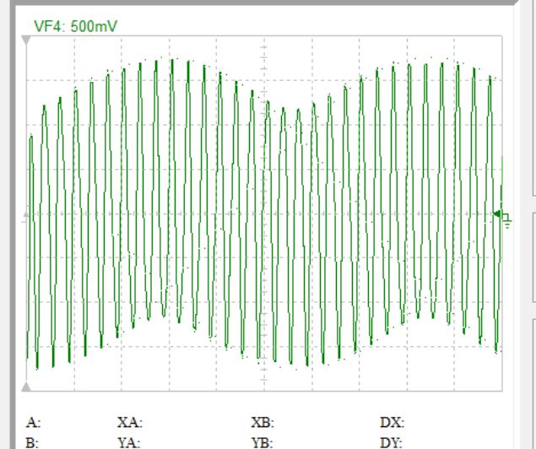Viewport: 536px width, 449px height.
Task: Click the bottom gray triangle cursor marker
Action: coord(26,387)
